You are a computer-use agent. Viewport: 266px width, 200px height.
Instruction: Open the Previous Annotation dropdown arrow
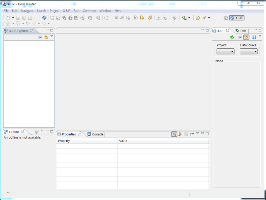(23, 24)
